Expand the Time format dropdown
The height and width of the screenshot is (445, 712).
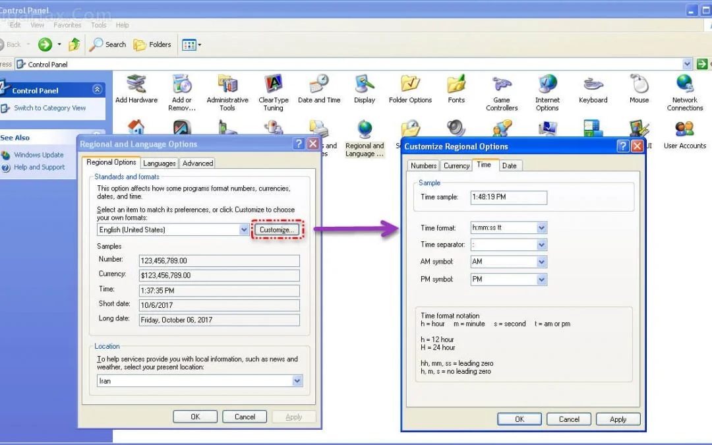pyautogui.click(x=541, y=228)
